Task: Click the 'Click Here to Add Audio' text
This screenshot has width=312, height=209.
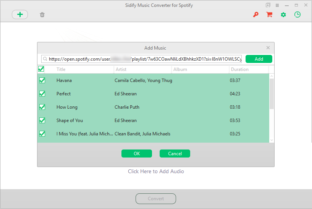Action: point(156,171)
